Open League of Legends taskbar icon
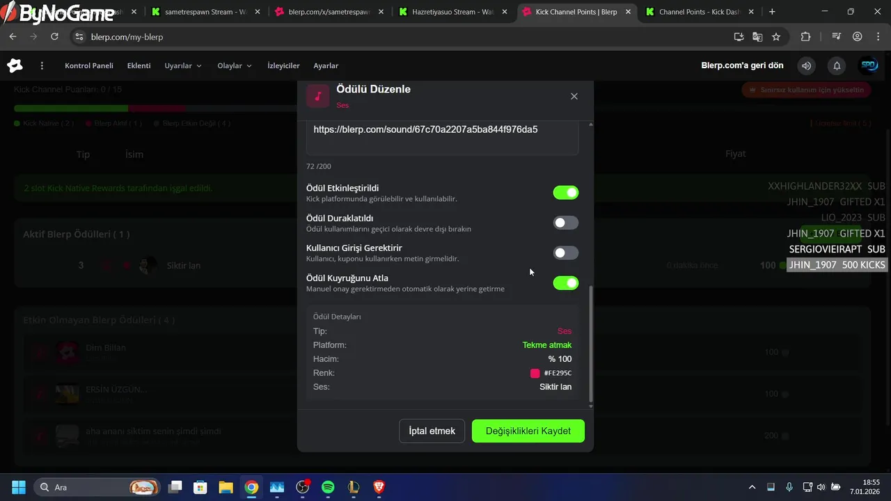This screenshot has width=891, height=501. point(354,487)
